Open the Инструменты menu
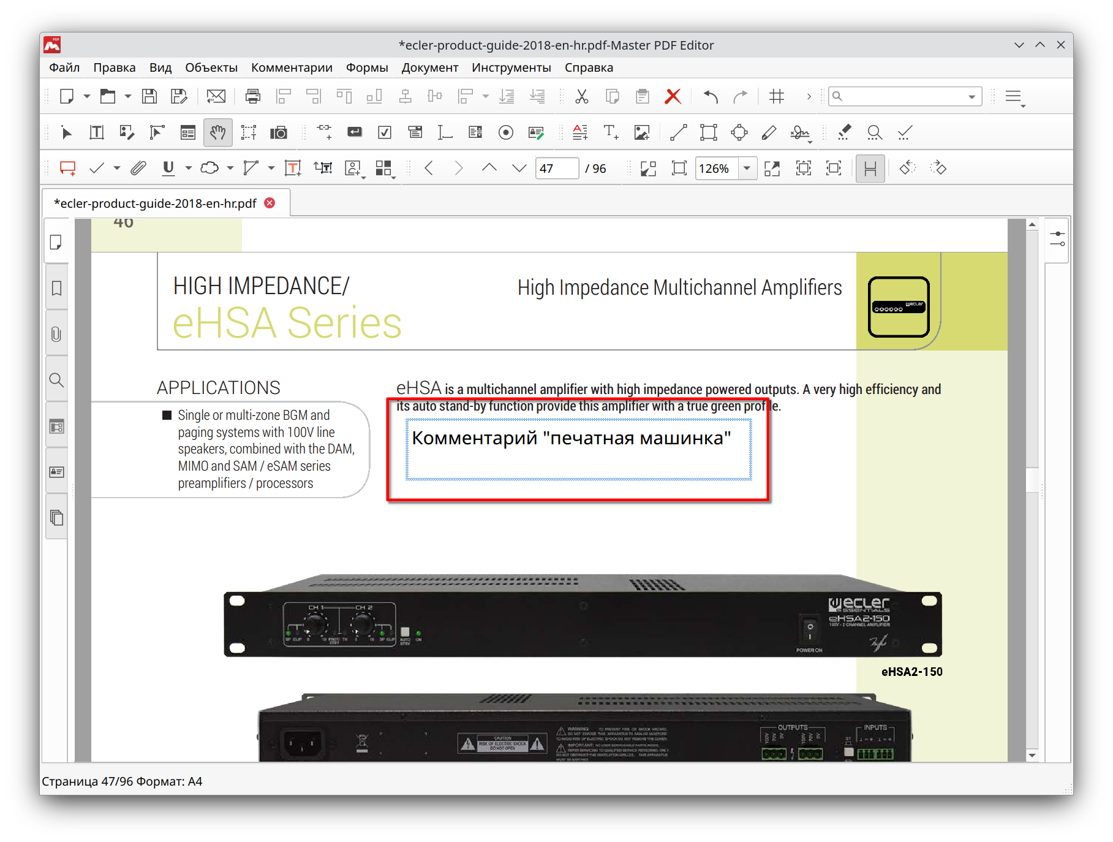 (x=511, y=67)
